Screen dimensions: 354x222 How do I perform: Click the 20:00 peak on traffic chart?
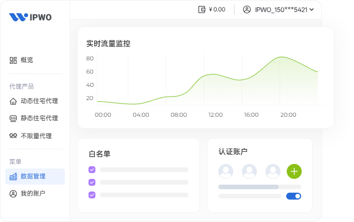[x=281, y=57]
